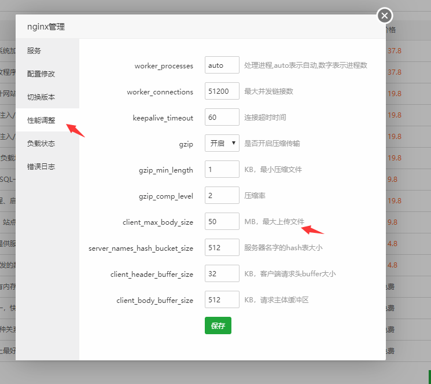Viewport: 431px width, 384px height.
Task: Click the gzip_min_length input box
Action: [222, 169]
